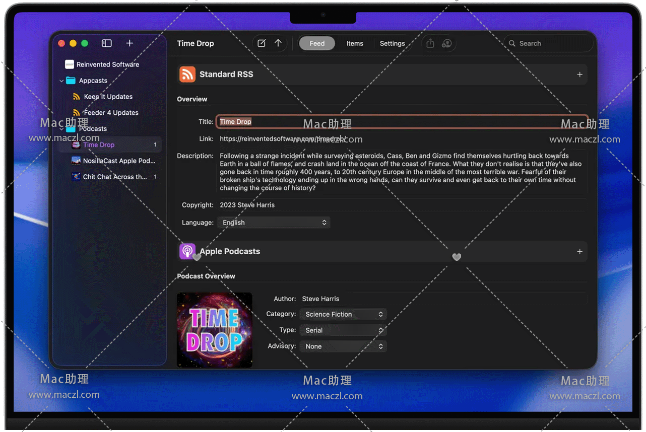Open the Advisory dropdown showing None
The height and width of the screenshot is (432, 646).
click(343, 346)
